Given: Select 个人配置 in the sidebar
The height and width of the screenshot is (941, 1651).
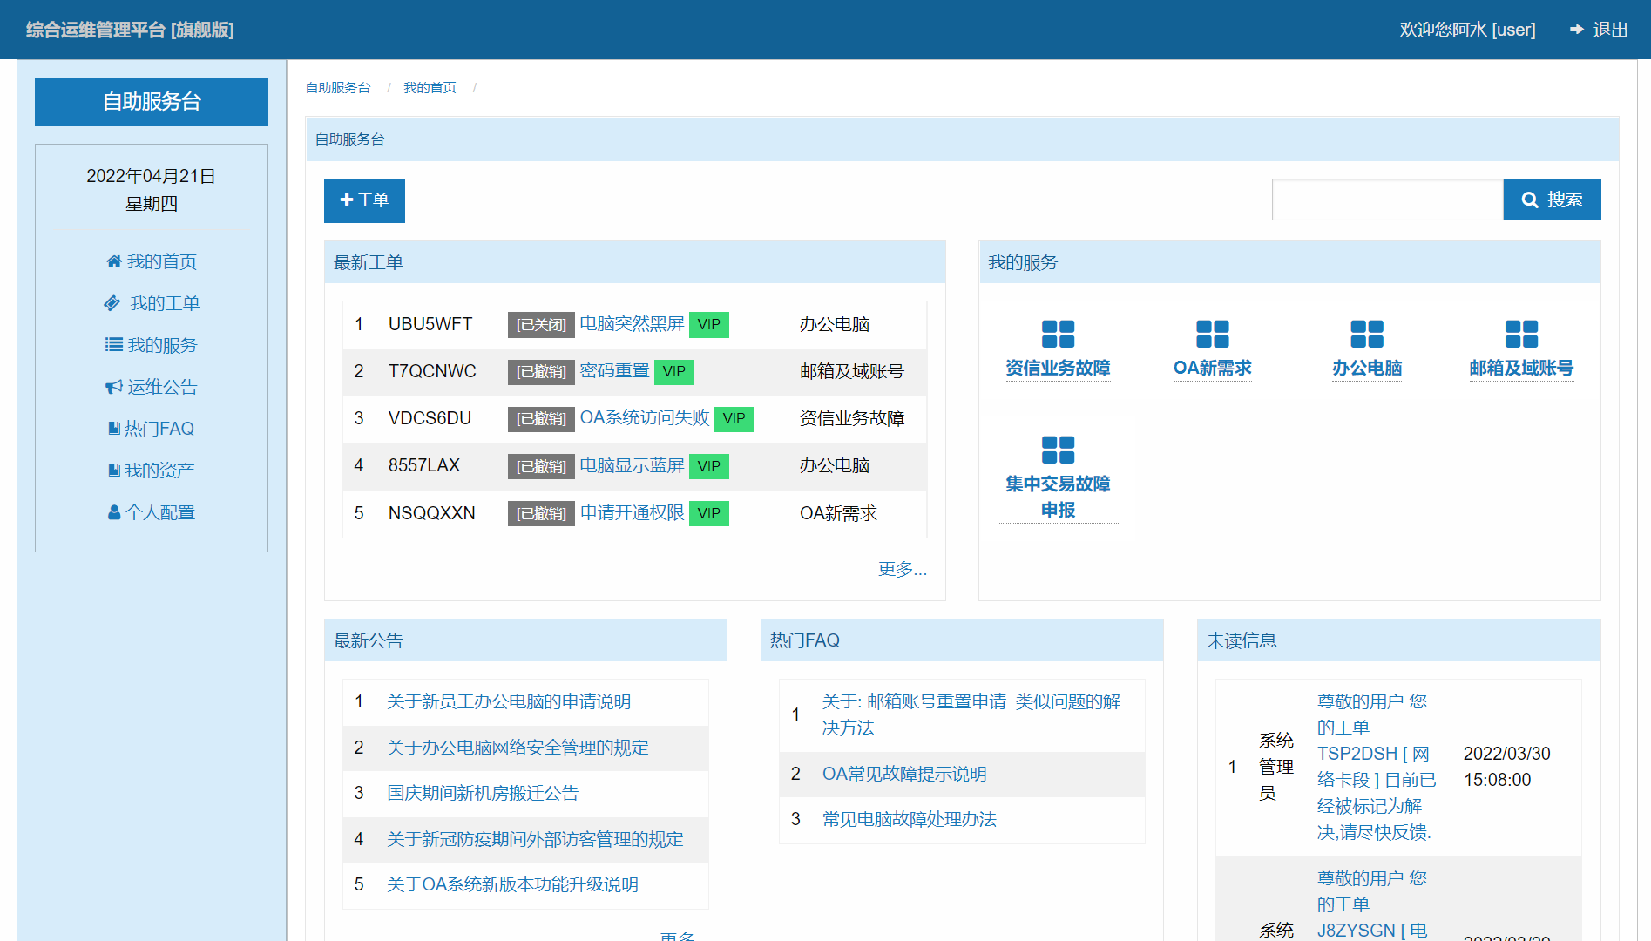Looking at the screenshot, I should tap(160, 512).
